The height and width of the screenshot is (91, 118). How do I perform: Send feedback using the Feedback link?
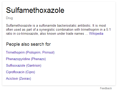coord(106,88)
